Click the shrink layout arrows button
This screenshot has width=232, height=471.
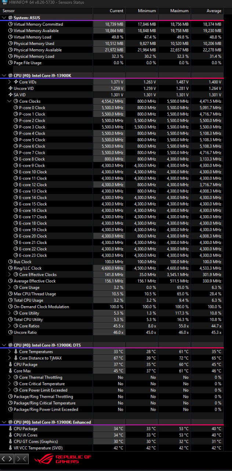pyautogui.click(x=21, y=458)
